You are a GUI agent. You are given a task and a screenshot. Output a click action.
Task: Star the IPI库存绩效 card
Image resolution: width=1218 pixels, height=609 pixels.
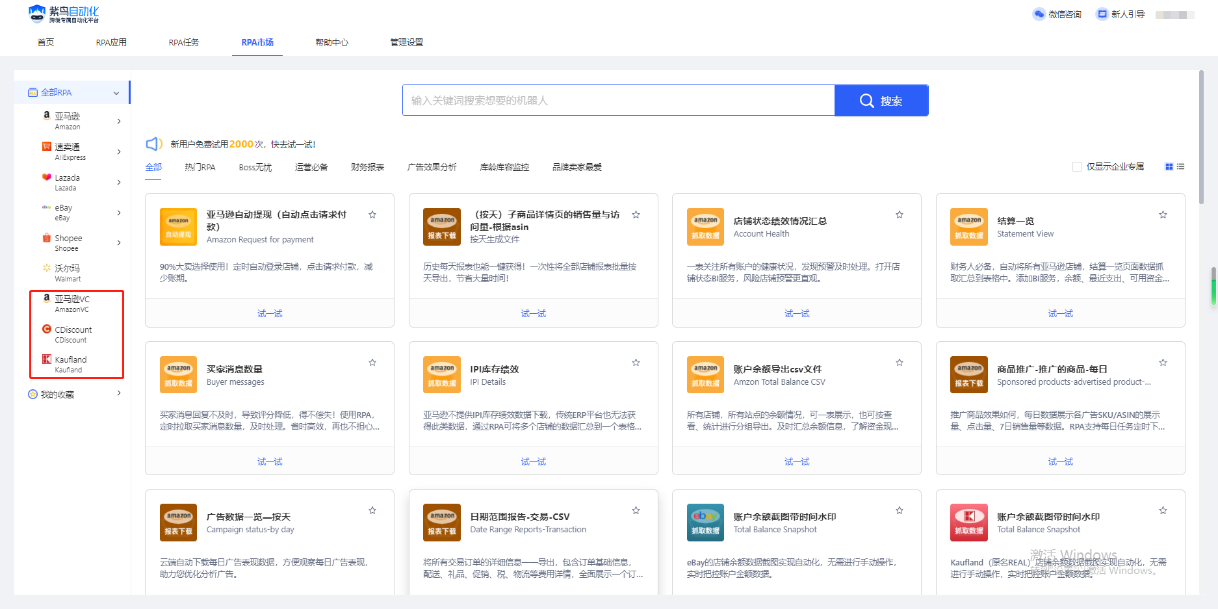(636, 363)
